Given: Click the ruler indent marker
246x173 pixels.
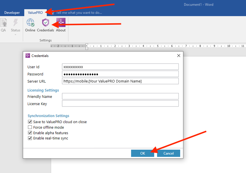Looking at the screenshot, I should click(x=87, y=46).
